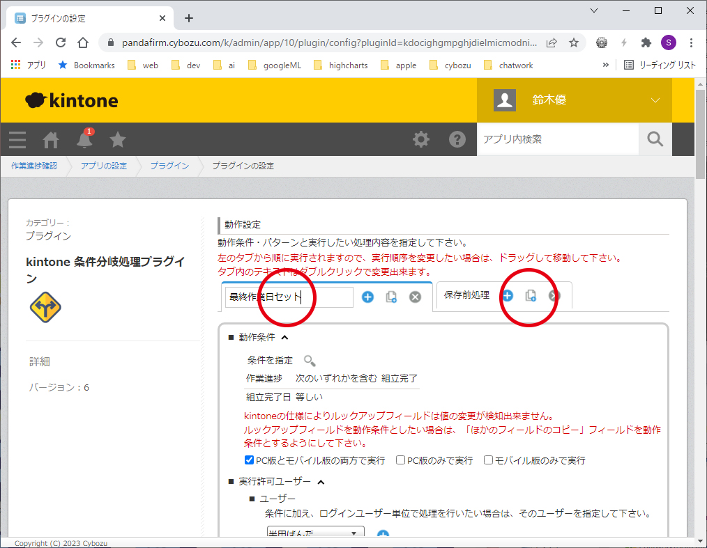Image resolution: width=707 pixels, height=548 pixels.
Task: Open browser extensions puzzle icon
Action: click(646, 42)
